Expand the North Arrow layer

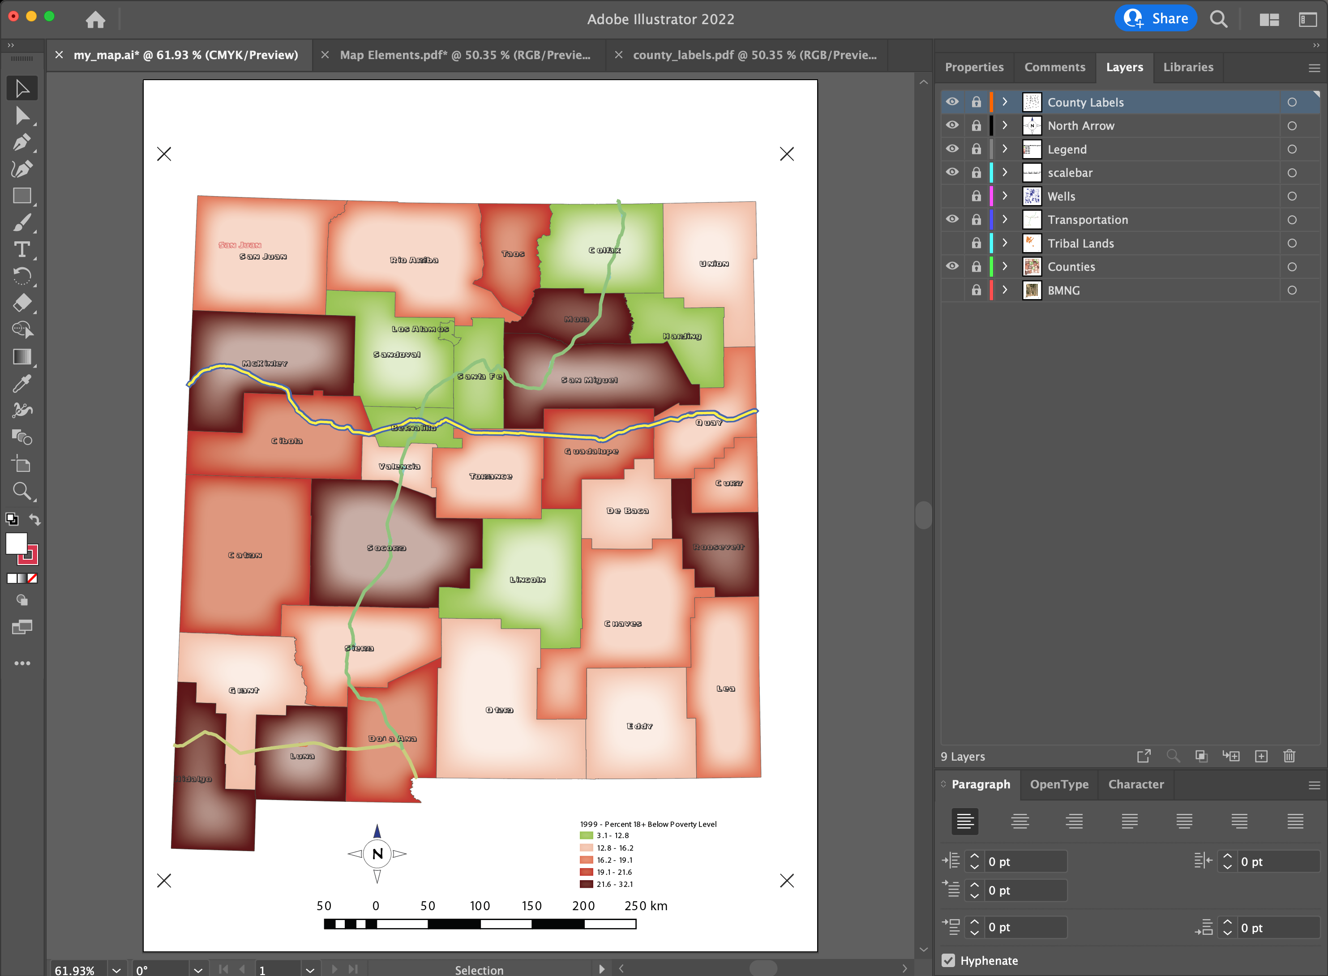[1004, 126]
